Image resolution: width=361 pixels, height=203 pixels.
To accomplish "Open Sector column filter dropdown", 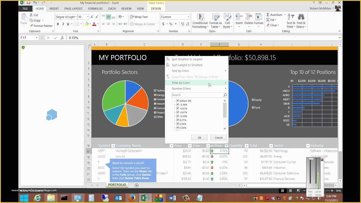I will (x=308, y=146).
